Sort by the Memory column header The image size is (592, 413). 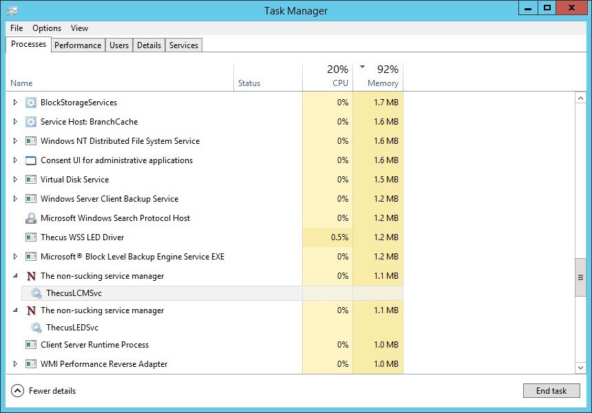click(378, 76)
